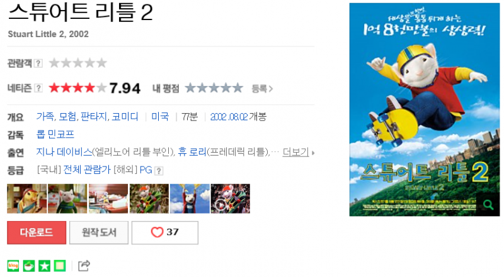Click the yellow memo share icon

pyautogui.click(x=60, y=266)
